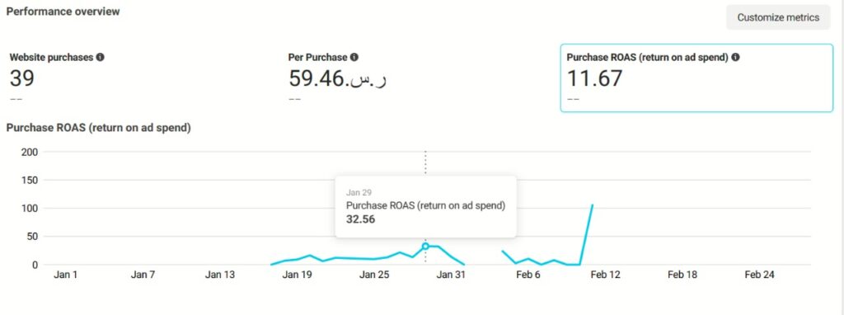Click the 39 website purchases number
Image resolution: width=844 pixels, height=315 pixels.
(22, 78)
